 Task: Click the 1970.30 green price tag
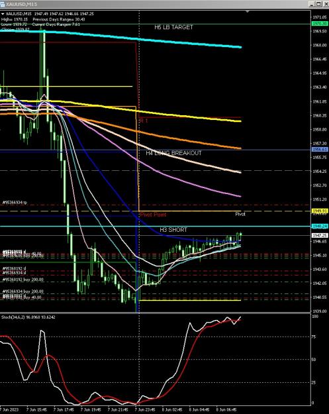coord(320,24)
